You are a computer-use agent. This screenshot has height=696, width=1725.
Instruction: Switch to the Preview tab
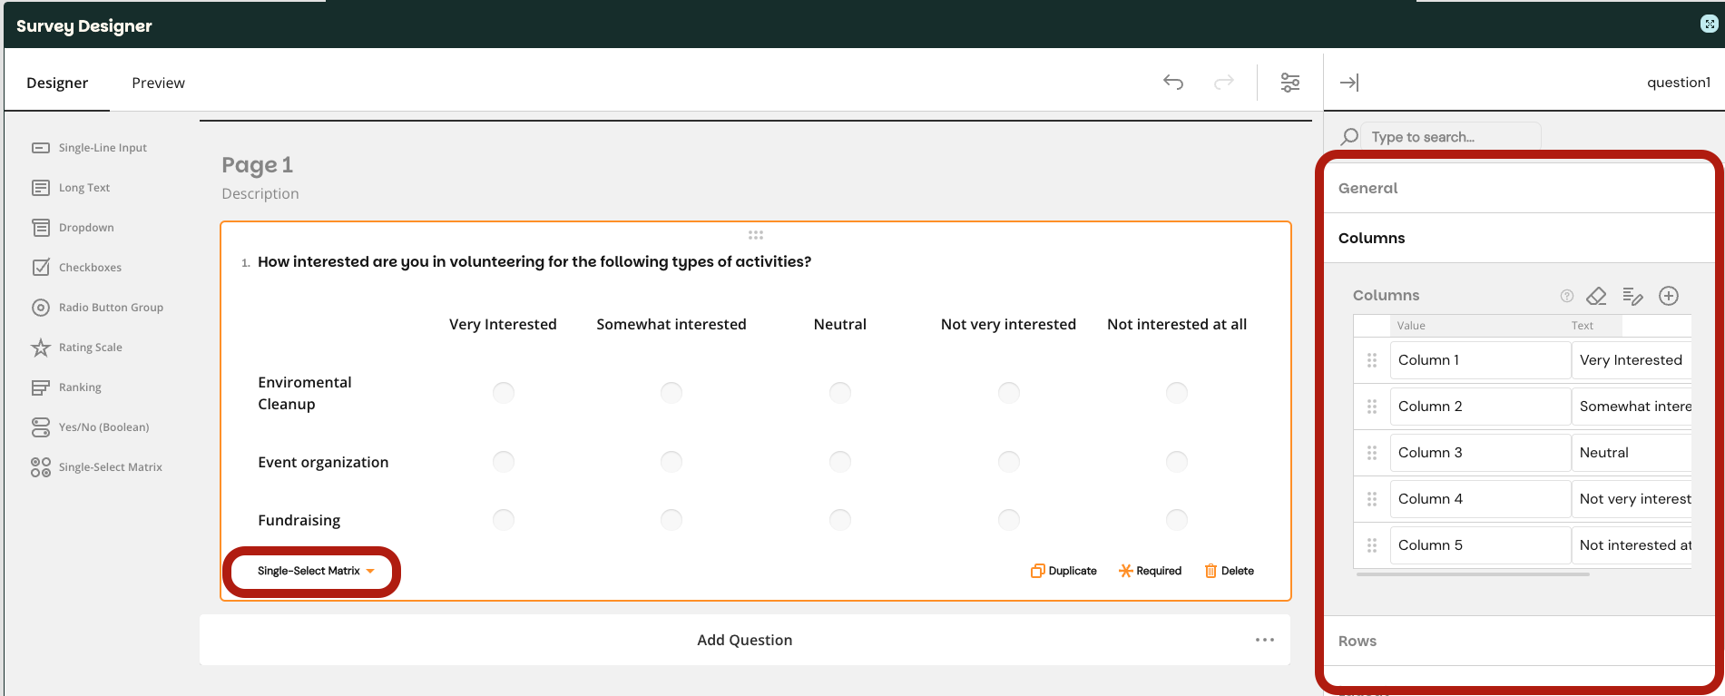(x=158, y=83)
